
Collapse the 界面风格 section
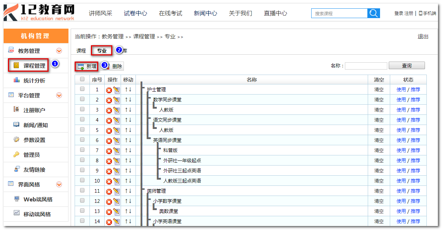pos(59,185)
